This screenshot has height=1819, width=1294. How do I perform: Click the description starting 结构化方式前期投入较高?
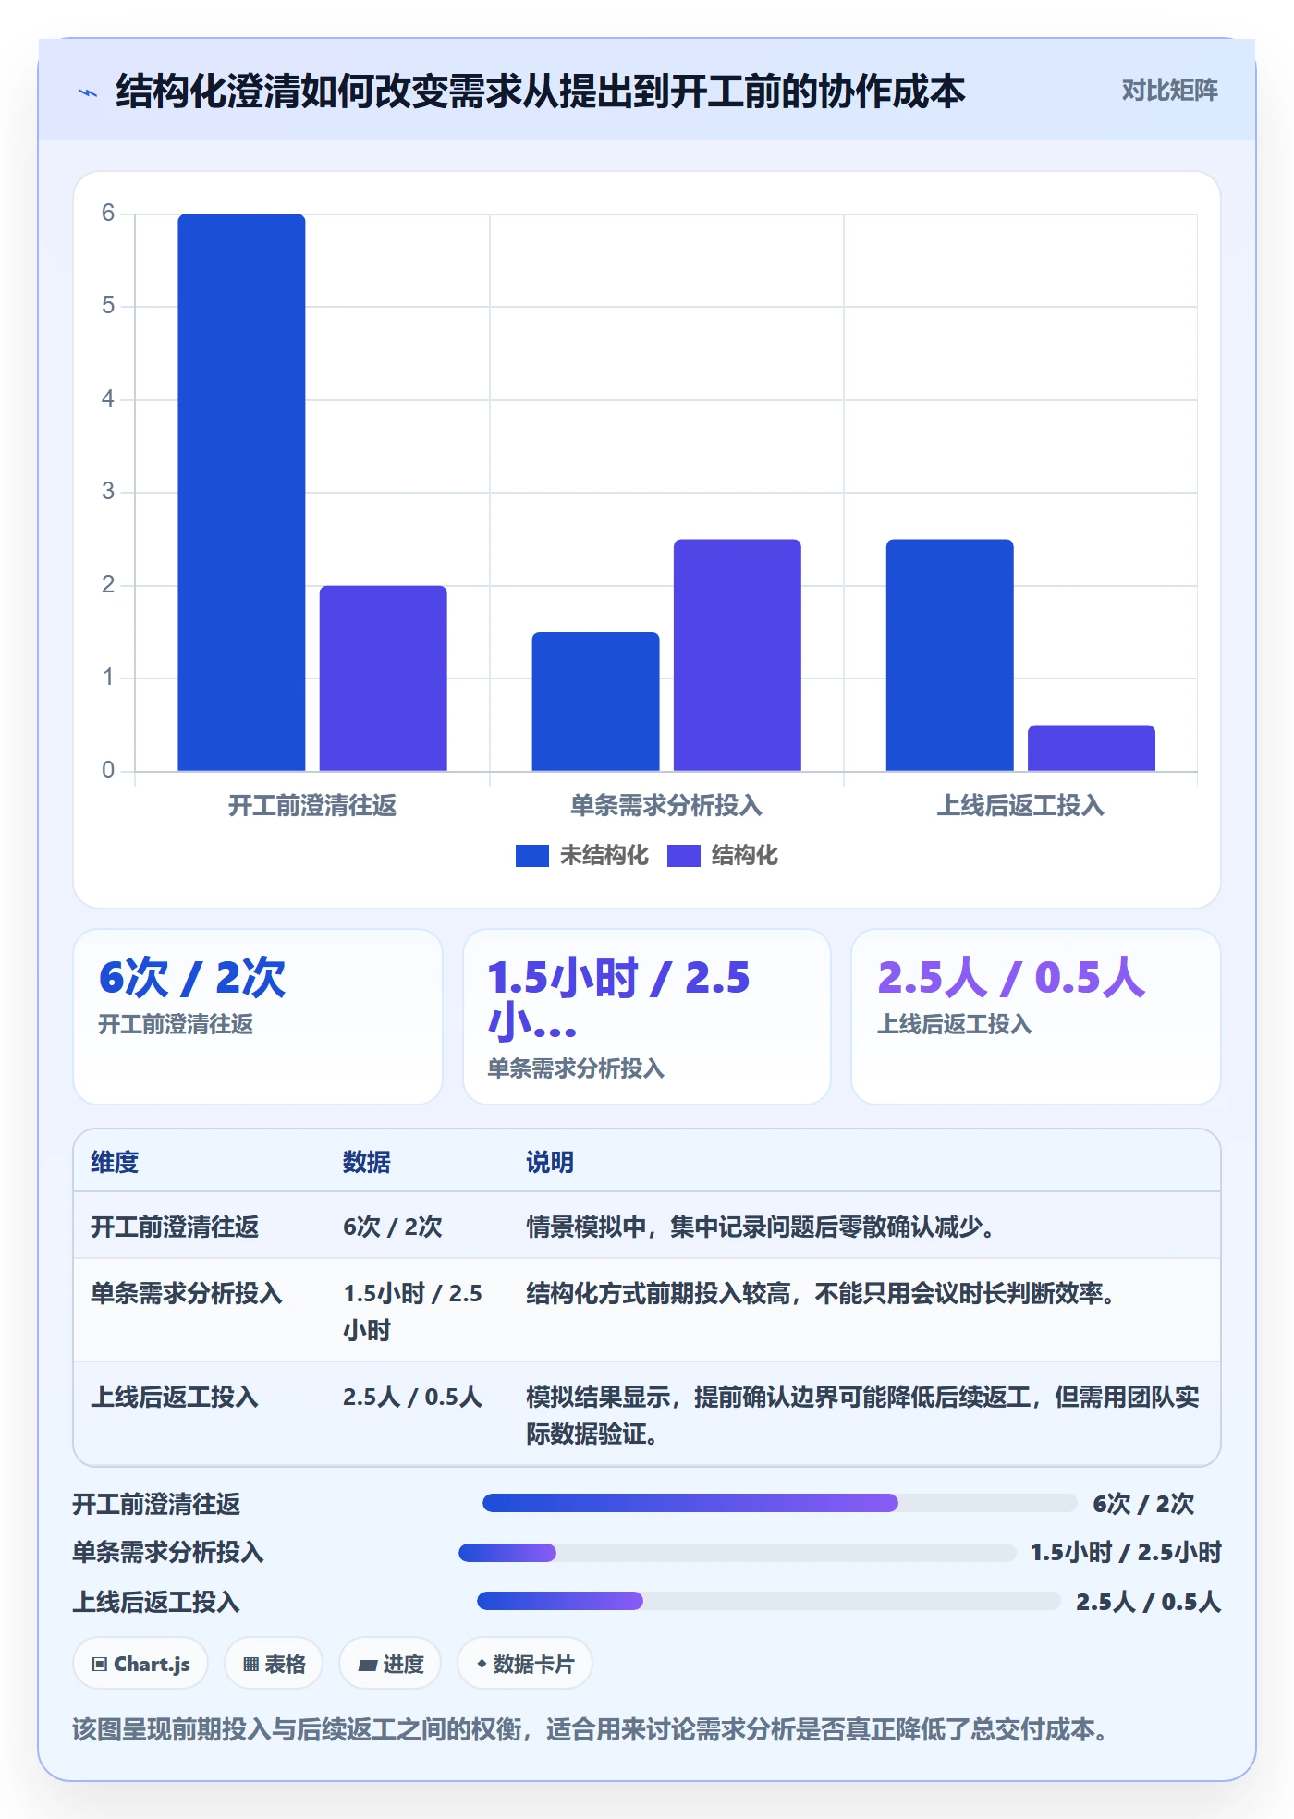pyautogui.click(x=822, y=1293)
